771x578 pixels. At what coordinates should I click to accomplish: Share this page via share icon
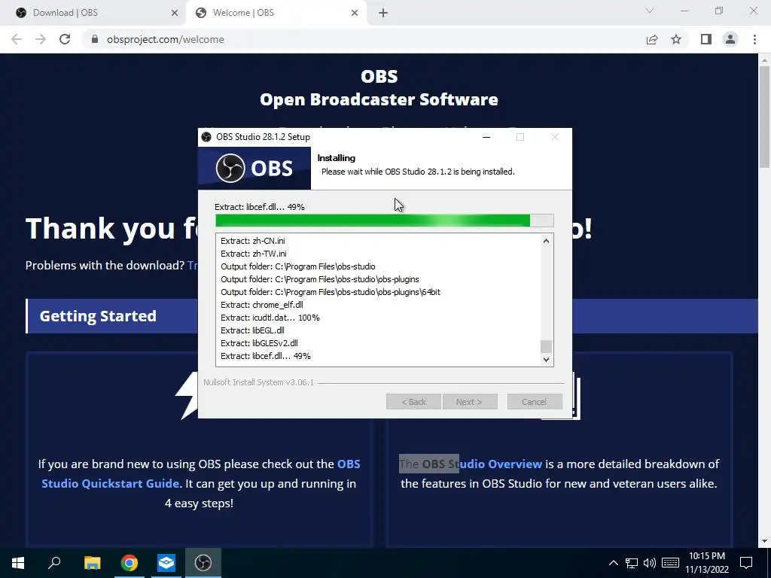tap(652, 39)
